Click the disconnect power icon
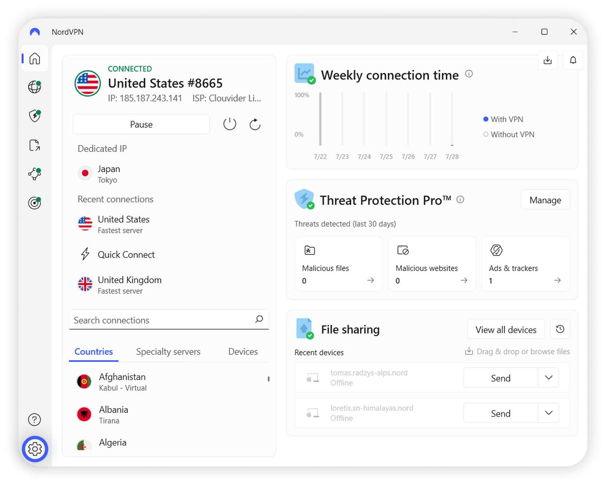Image resolution: width=606 pixels, height=485 pixels. click(230, 124)
